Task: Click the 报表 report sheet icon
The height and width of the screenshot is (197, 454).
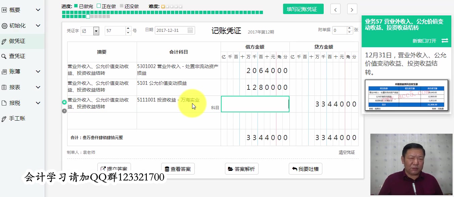Action: pyautogui.click(x=4, y=86)
